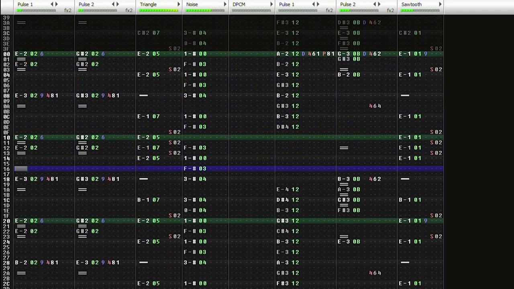This screenshot has height=289, width=514.
Task: Expand Noise channel effect columns arrow
Action: point(225,4)
